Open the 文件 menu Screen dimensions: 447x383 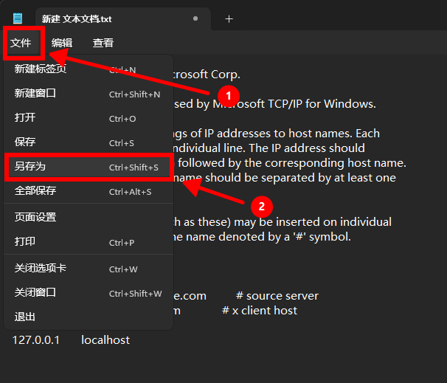(21, 43)
